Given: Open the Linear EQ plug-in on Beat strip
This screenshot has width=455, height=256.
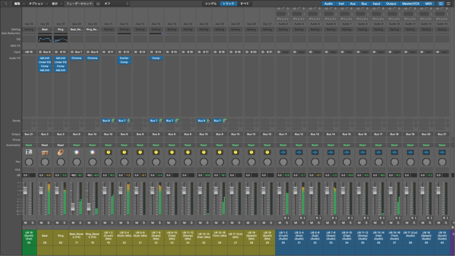Looking at the screenshot, I should 45,62.
